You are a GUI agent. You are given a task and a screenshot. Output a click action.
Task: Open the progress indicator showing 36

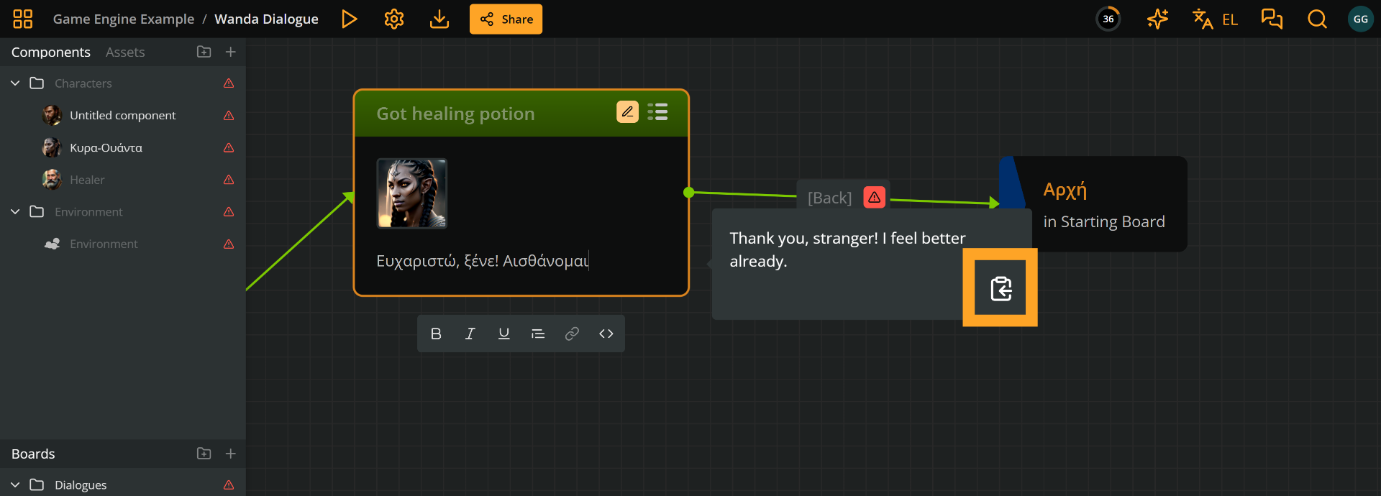[x=1108, y=19]
